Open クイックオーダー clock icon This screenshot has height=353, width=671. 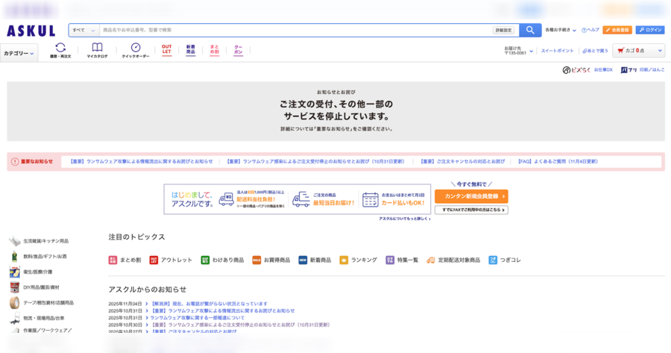point(136,50)
